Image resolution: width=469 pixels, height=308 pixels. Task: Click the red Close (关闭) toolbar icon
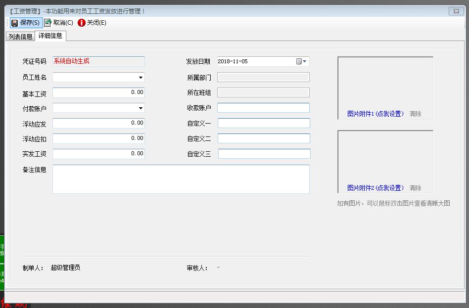82,23
